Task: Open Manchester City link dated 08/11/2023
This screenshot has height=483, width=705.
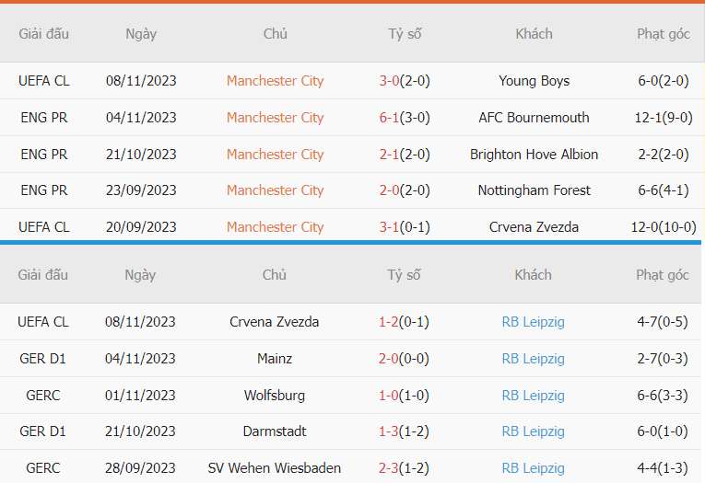Action: (275, 81)
